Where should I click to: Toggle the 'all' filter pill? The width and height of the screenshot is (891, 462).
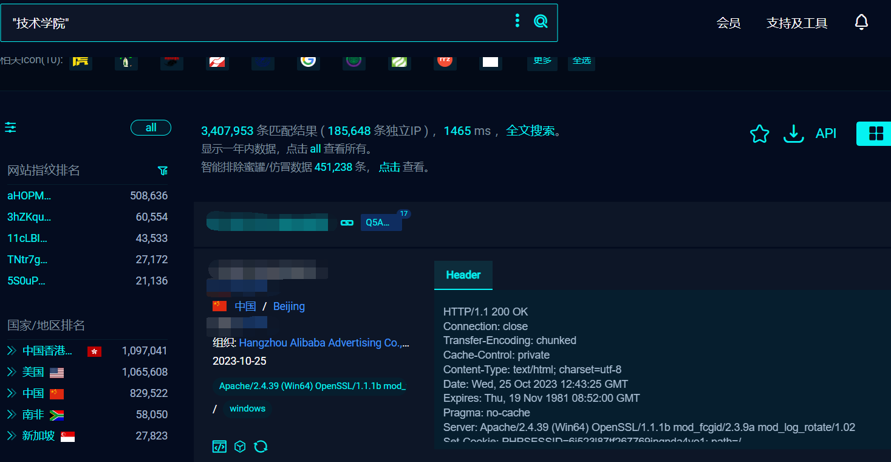point(151,128)
